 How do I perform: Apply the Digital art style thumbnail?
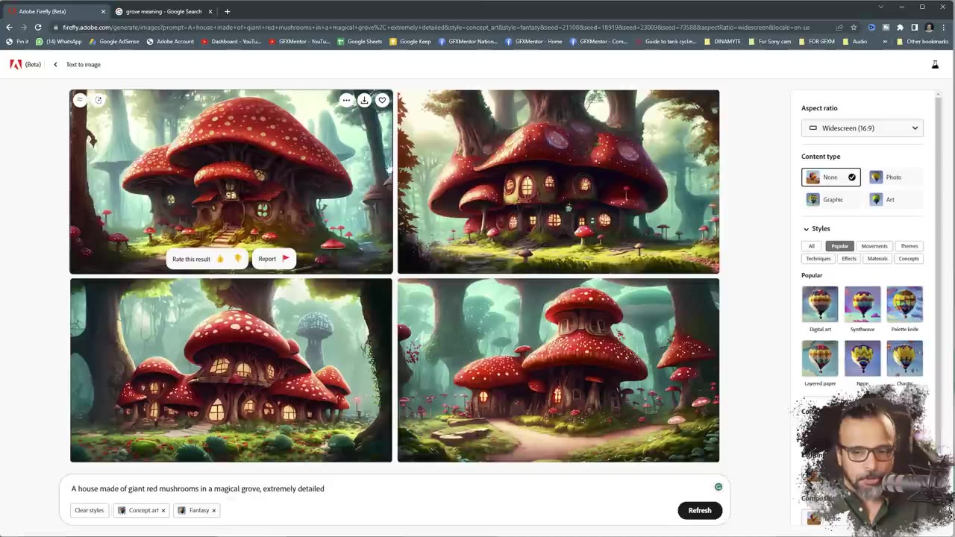(x=820, y=304)
